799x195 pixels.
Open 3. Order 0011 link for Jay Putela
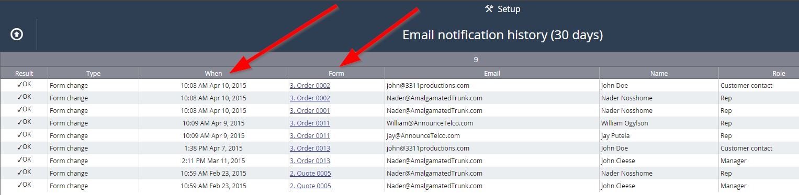point(310,135)
